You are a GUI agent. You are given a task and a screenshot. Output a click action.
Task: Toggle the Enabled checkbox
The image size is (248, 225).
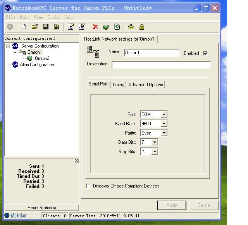(x=205, y=53)
